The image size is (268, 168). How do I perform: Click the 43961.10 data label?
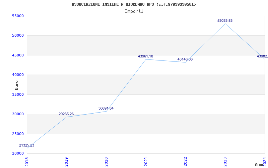pos(145,56)
